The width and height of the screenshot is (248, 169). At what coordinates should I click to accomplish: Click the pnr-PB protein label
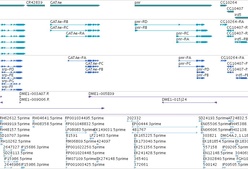203,75
